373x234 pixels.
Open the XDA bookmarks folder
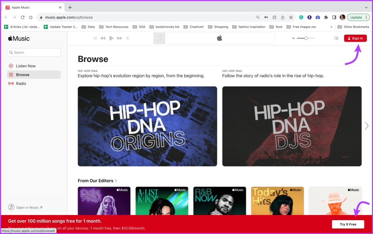pyautogui.click(x=139, y=27)
